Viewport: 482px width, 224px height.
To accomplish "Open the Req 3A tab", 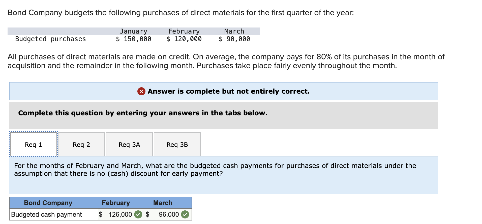I will [129, 144].
